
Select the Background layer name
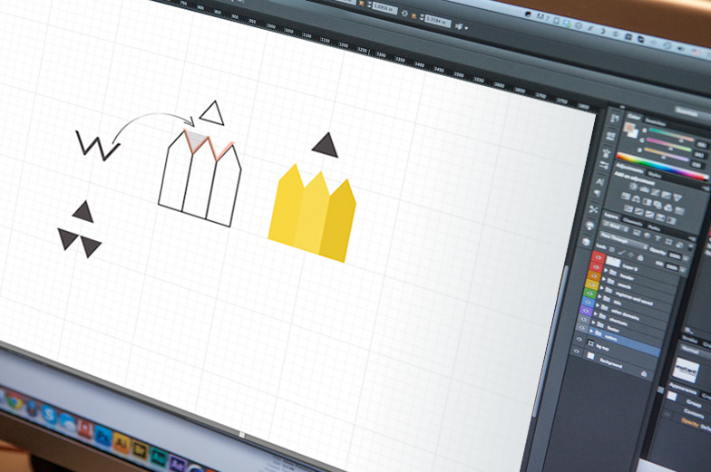click(x=611, y=362)
